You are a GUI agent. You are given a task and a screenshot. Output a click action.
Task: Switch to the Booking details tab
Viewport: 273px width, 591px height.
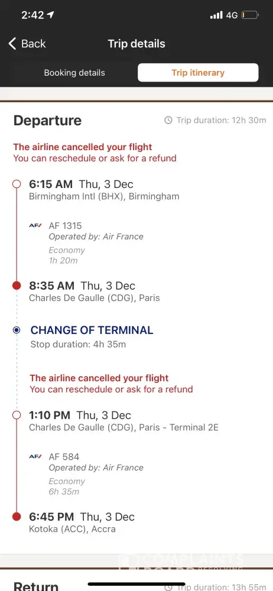[x=74, y=73]
